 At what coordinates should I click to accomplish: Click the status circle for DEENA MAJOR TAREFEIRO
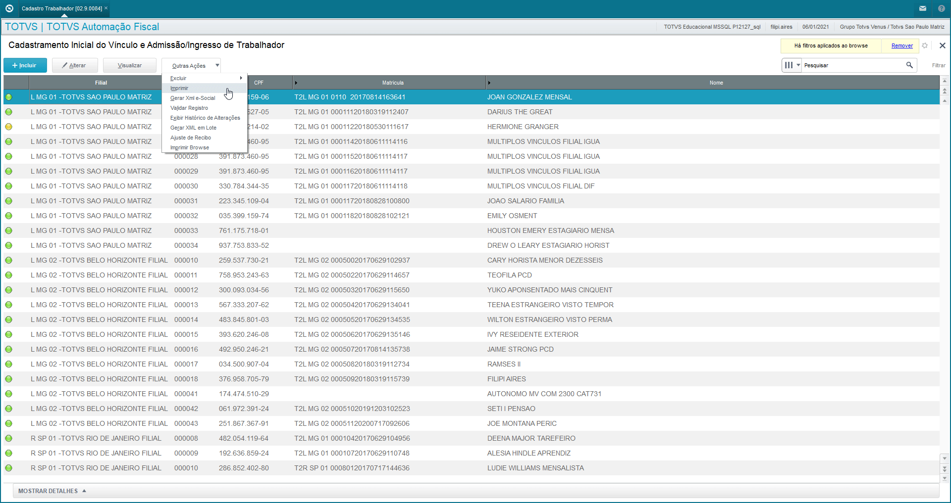click(x=9, y=438)
